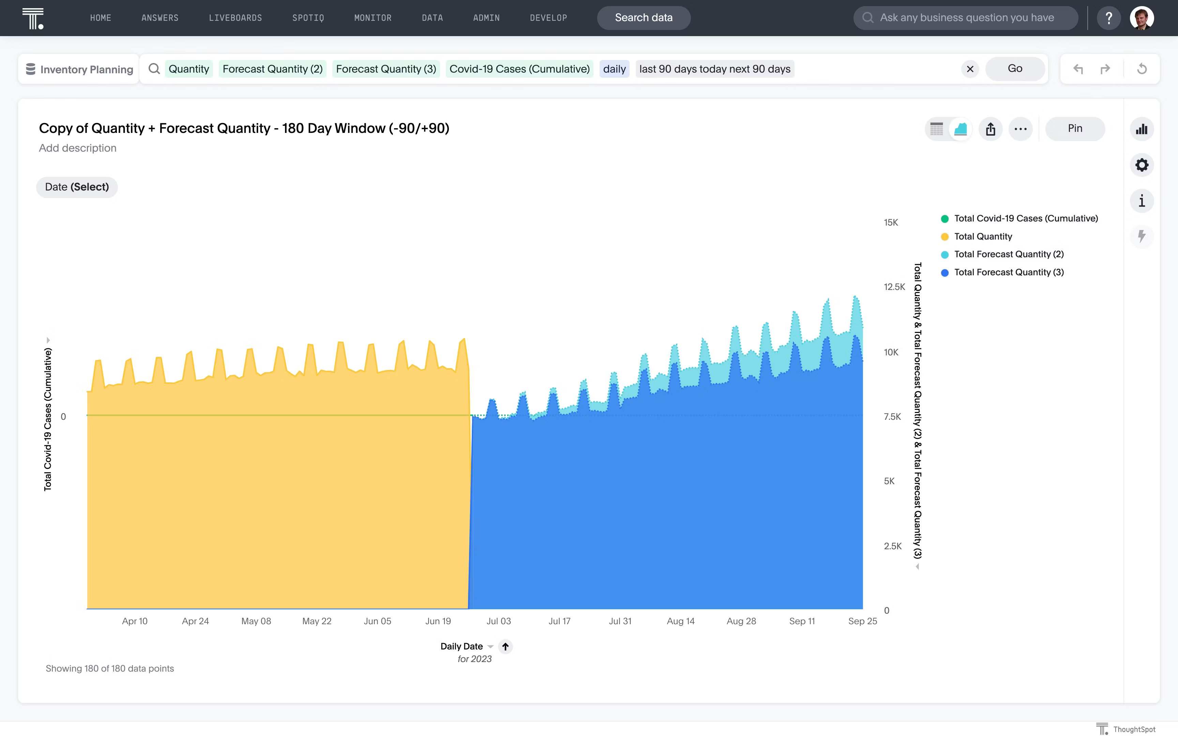Viewport: 1178px width, 736px height.
Task: Clear the search query with the X icon
Action: [970, 69]
